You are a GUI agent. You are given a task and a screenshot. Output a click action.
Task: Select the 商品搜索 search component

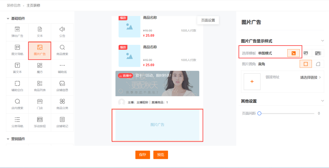tap(62, 50)
